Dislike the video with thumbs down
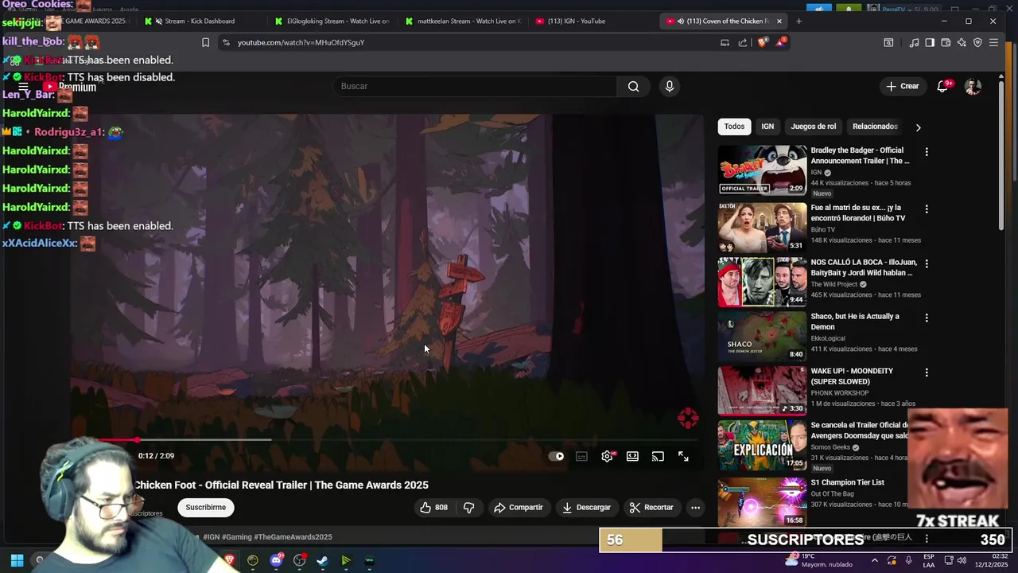This screenshot has height=573, width=1018. point(469,507)
